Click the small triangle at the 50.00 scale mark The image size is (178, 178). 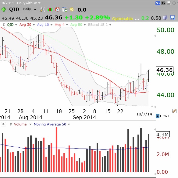155,36
